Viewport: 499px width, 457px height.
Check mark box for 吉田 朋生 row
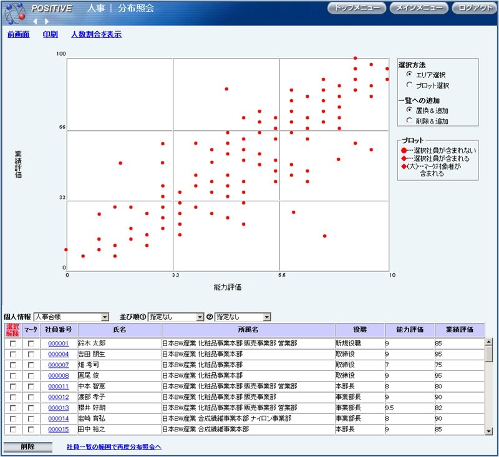[31, 354]
